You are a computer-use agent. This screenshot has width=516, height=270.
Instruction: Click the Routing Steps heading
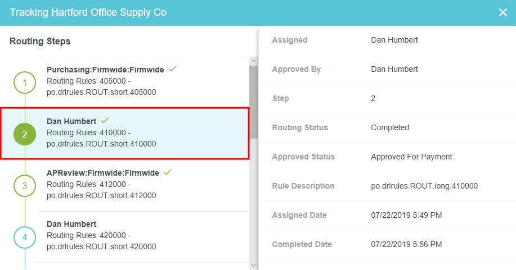click(x=40, y=42)
